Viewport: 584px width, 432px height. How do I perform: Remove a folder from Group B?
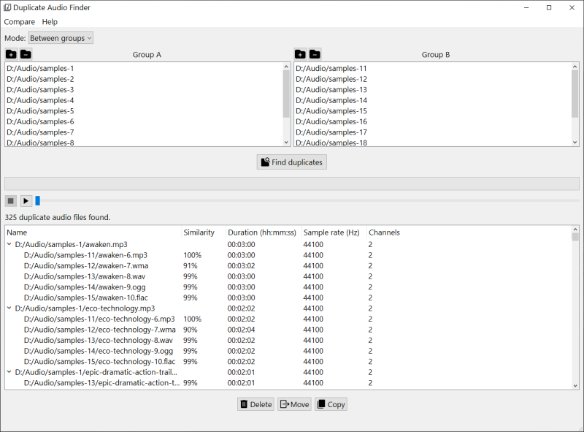coord(315,54)
